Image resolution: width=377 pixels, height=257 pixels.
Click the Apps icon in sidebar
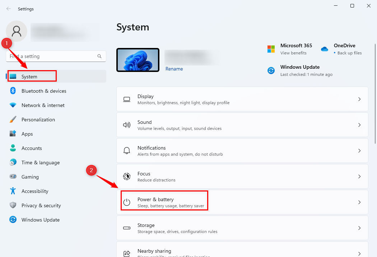[x=13, y=134]
